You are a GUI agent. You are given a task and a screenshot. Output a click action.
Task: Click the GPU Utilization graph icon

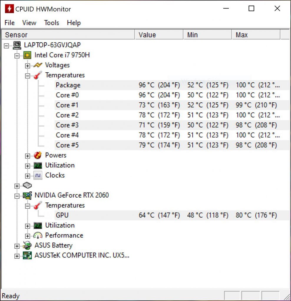pos(38,225)
